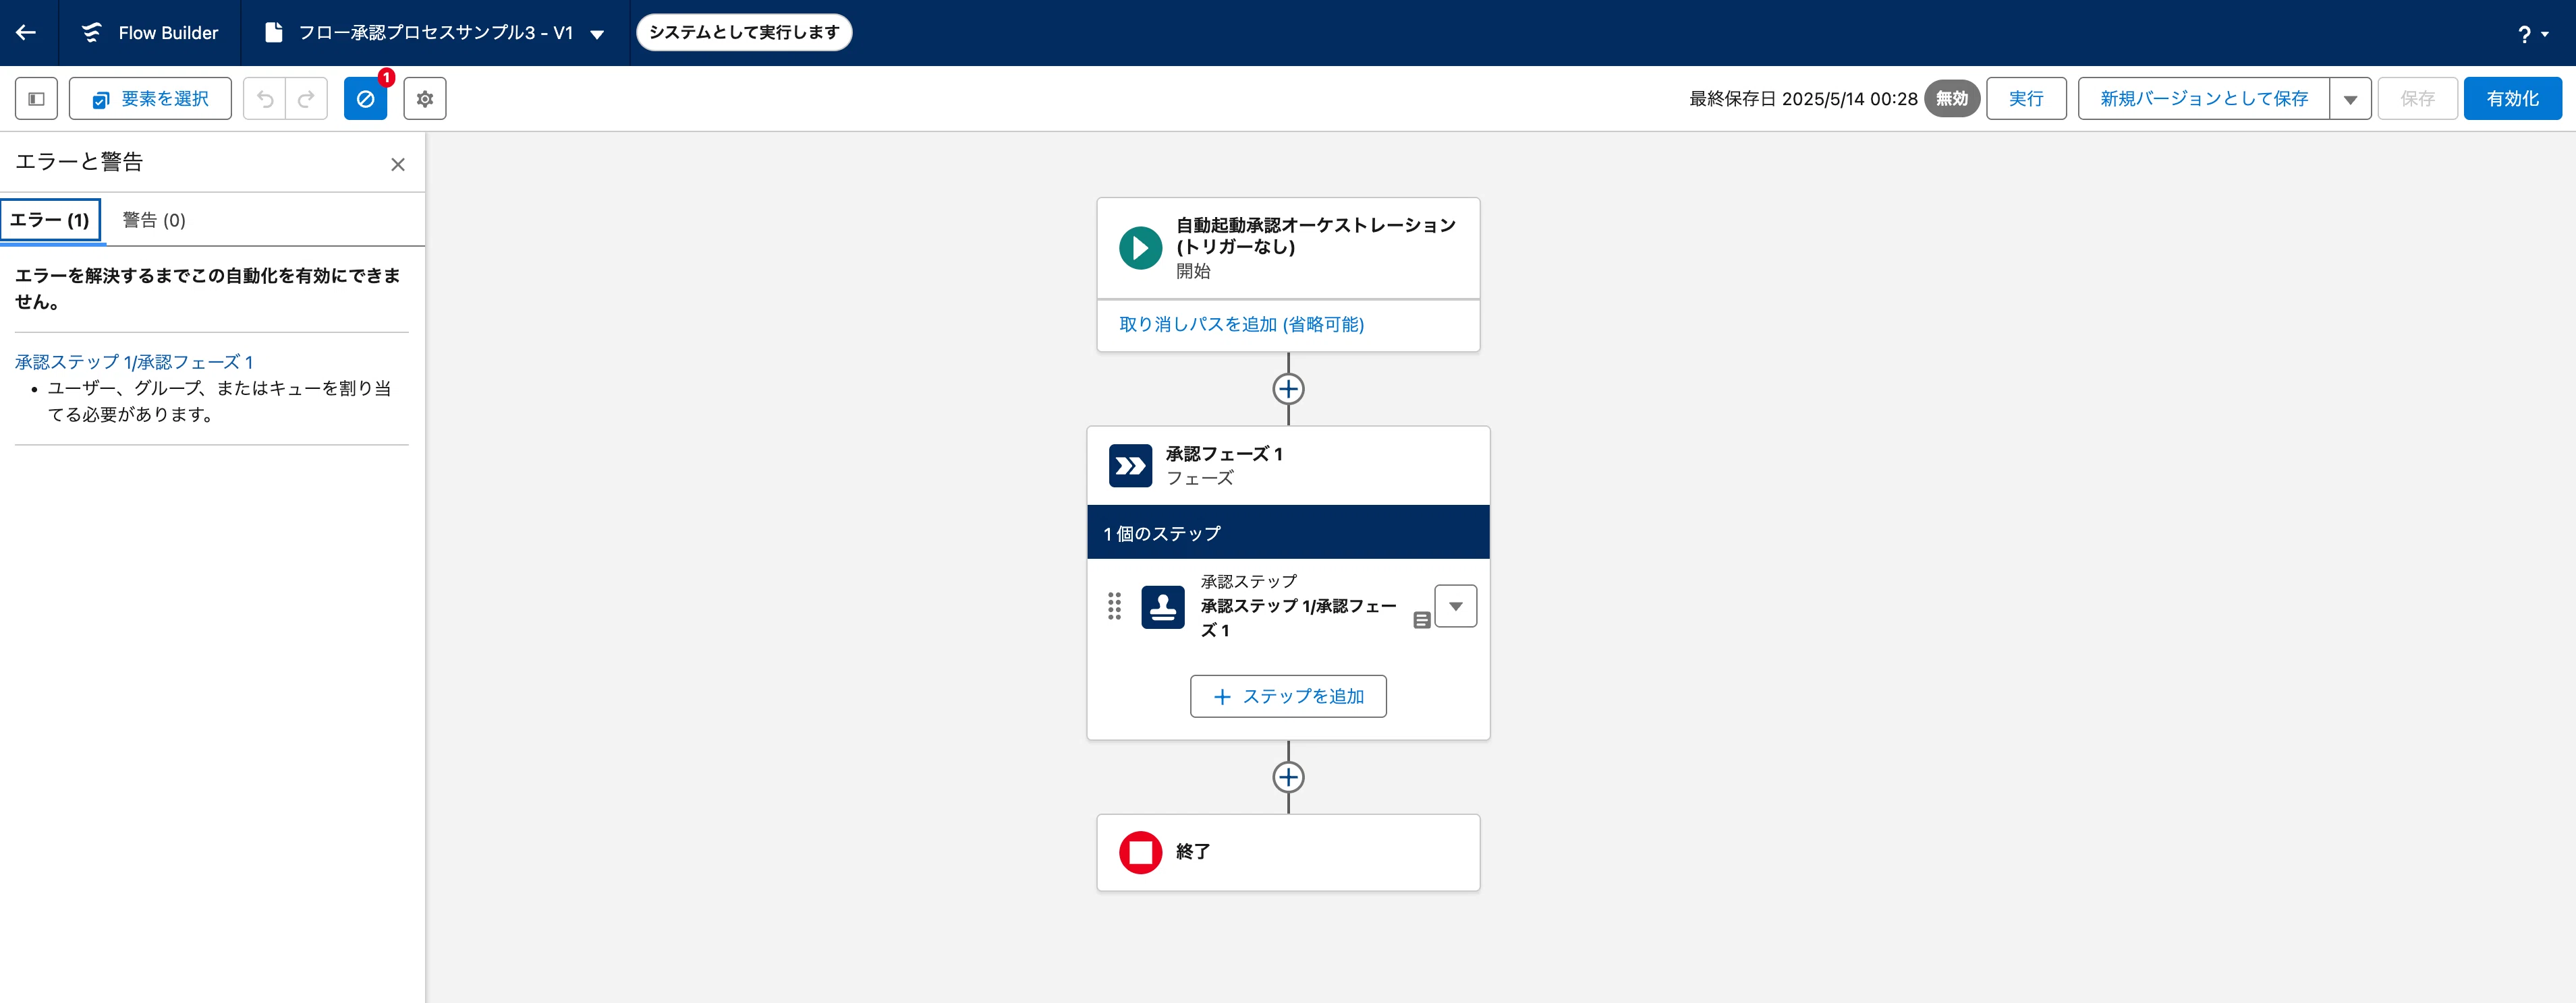Viewport: 2576px width, 1003px height.
Task: Close the エラーと警告 panel
Action: coord(398,165)
